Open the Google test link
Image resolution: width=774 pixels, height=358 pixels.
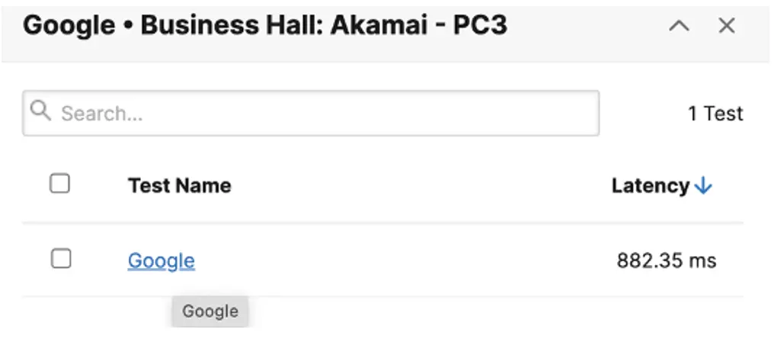coord(162,261)
